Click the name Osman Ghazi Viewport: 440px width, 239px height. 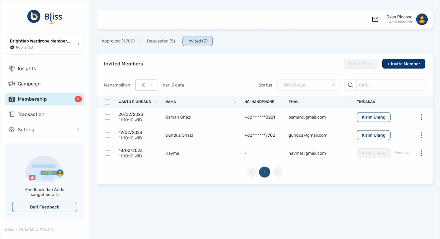tap(178, 117)
